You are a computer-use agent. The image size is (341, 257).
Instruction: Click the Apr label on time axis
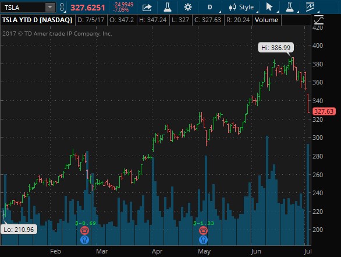[157, 251]
